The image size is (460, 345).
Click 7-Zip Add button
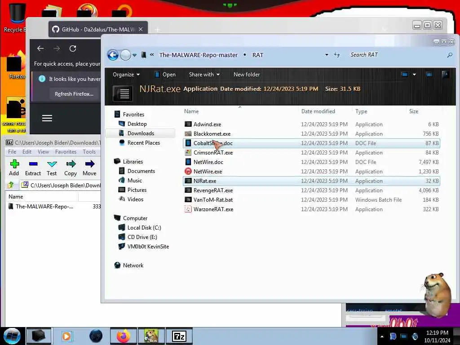click(x=14, y=168)
